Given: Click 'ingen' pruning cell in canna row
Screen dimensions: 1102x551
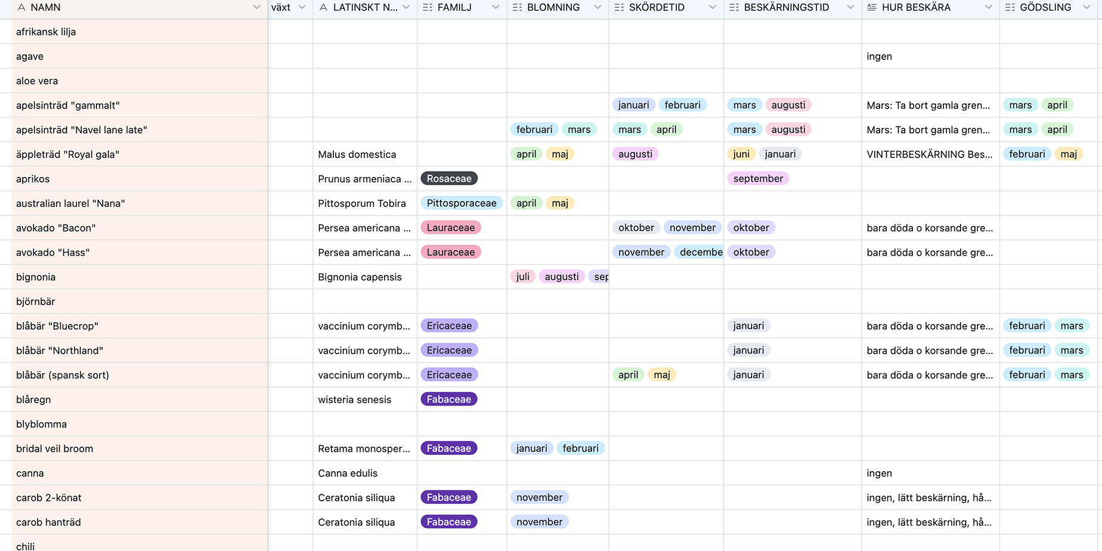Looking at the screenshot, I should pos(930,473).
